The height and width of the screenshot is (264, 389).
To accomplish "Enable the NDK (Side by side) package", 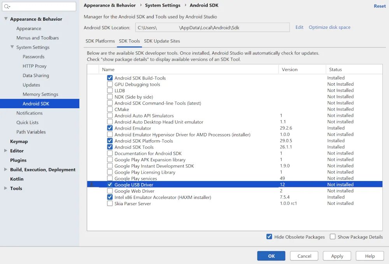I will click(x=110, y=97).
